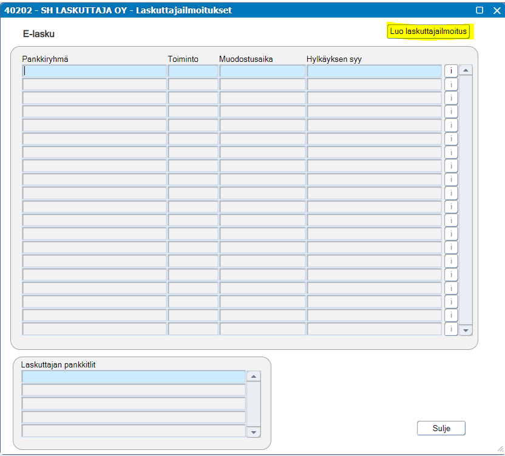The width and height of the screenshot is (505, 456).
Task: Click the info button of the last row
Action: [451, 329]
